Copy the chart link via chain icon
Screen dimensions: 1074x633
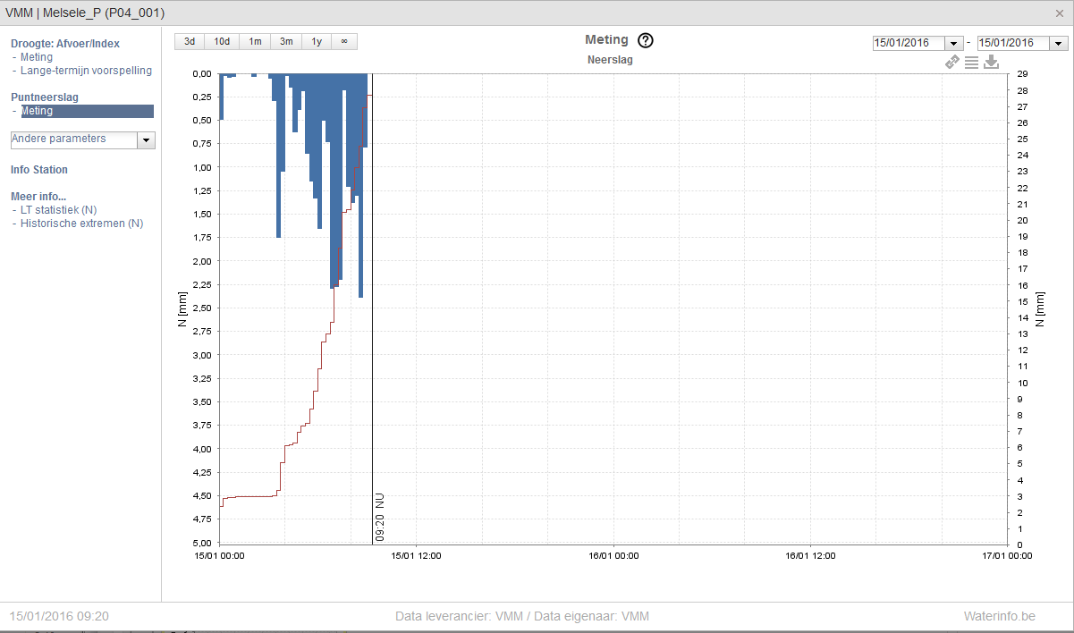[x=953, y=63]
